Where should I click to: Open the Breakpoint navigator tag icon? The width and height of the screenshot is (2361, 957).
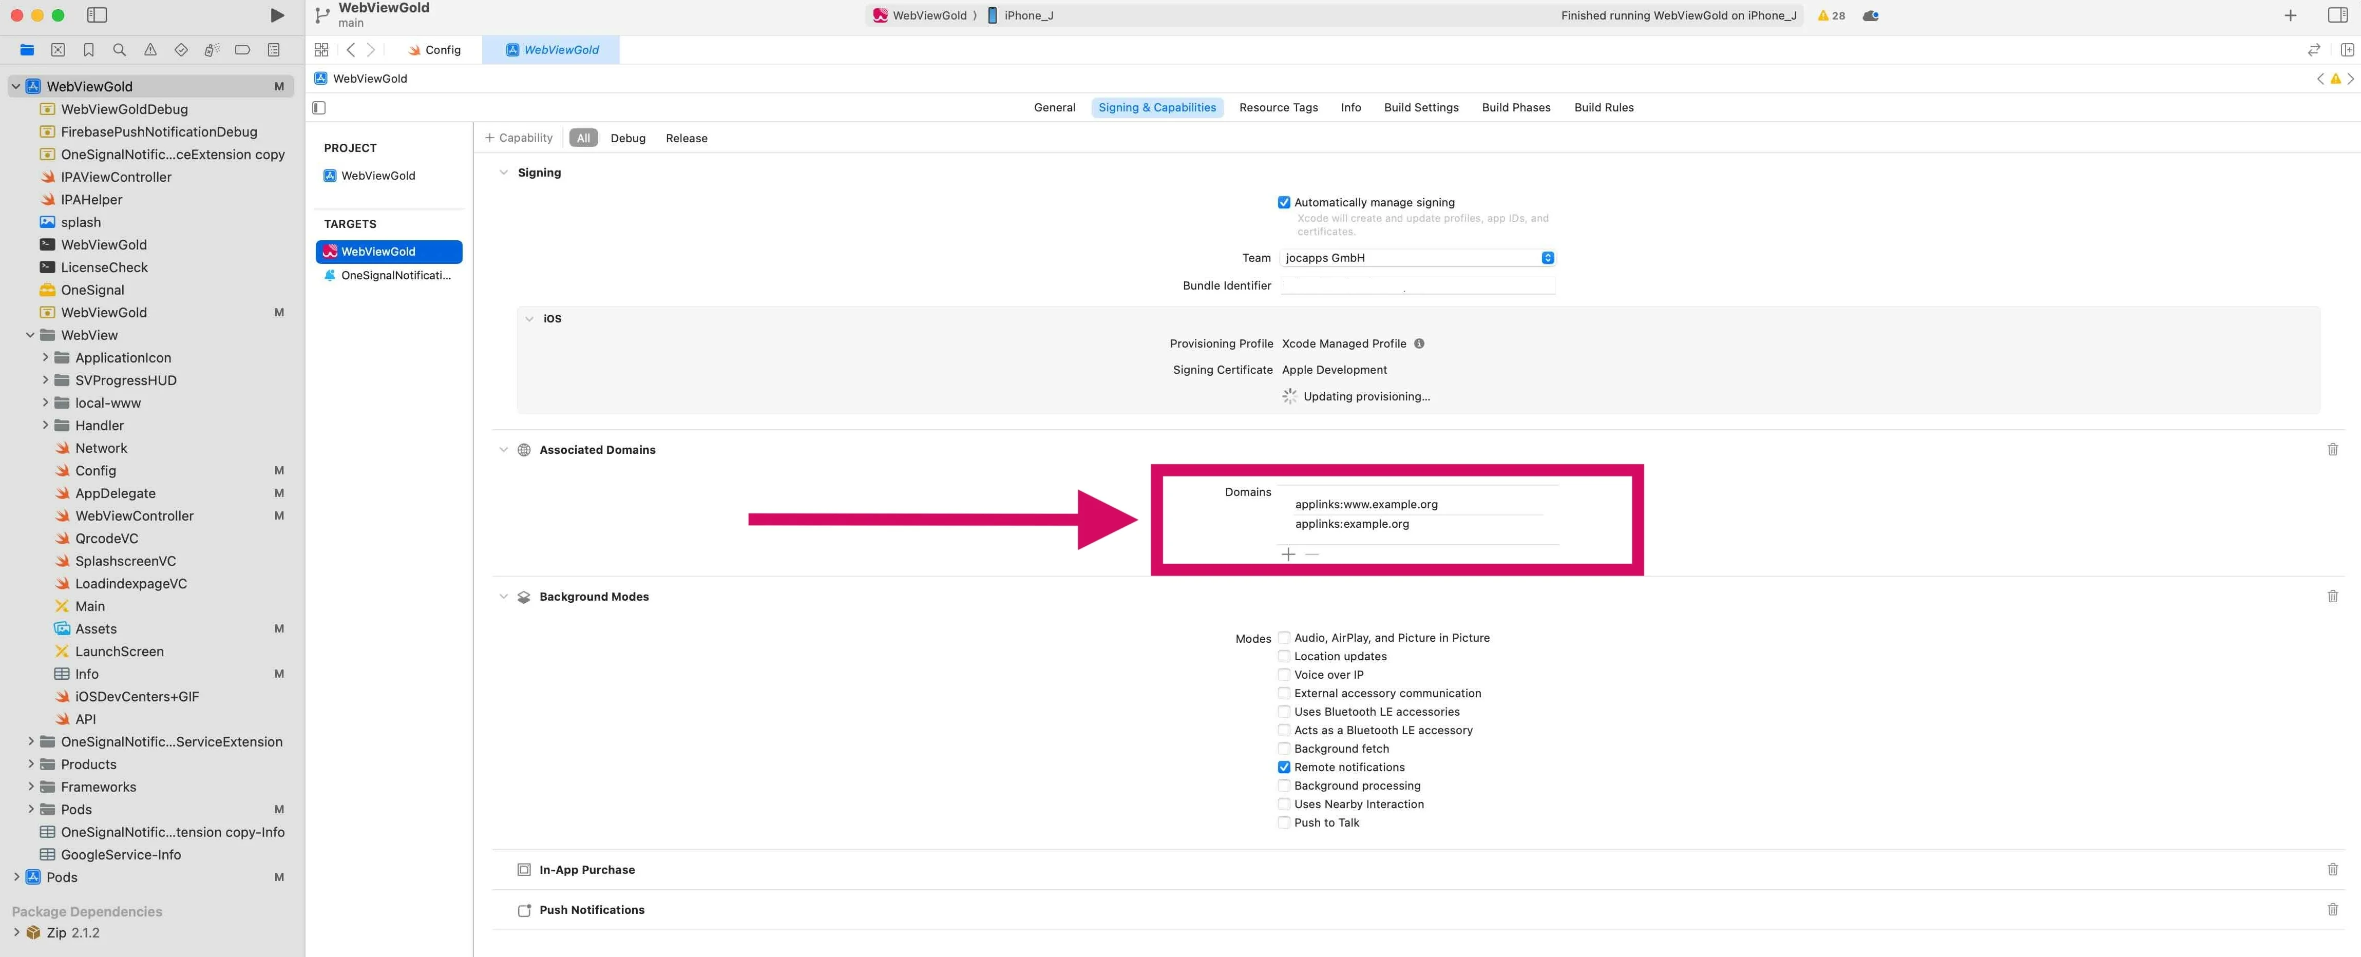coord(242,49)
